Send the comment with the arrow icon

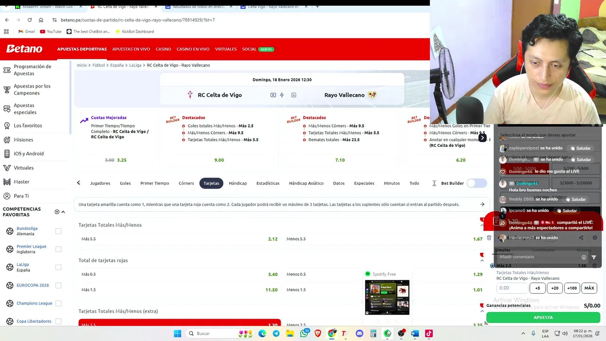pyautogui.click(x=594, y=257)
